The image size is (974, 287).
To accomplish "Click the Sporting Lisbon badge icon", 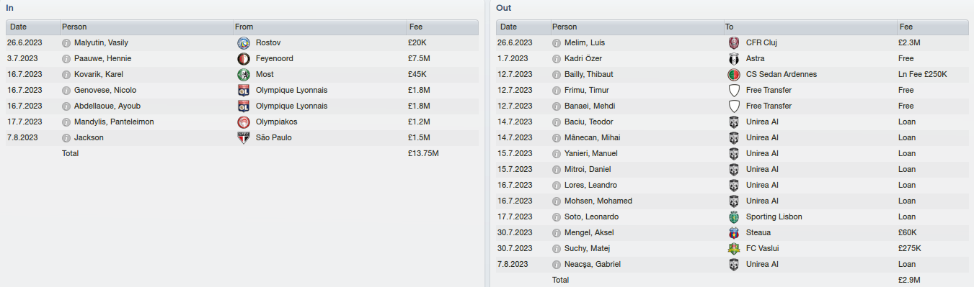I will pyautogui.click(x=734, y=217).
